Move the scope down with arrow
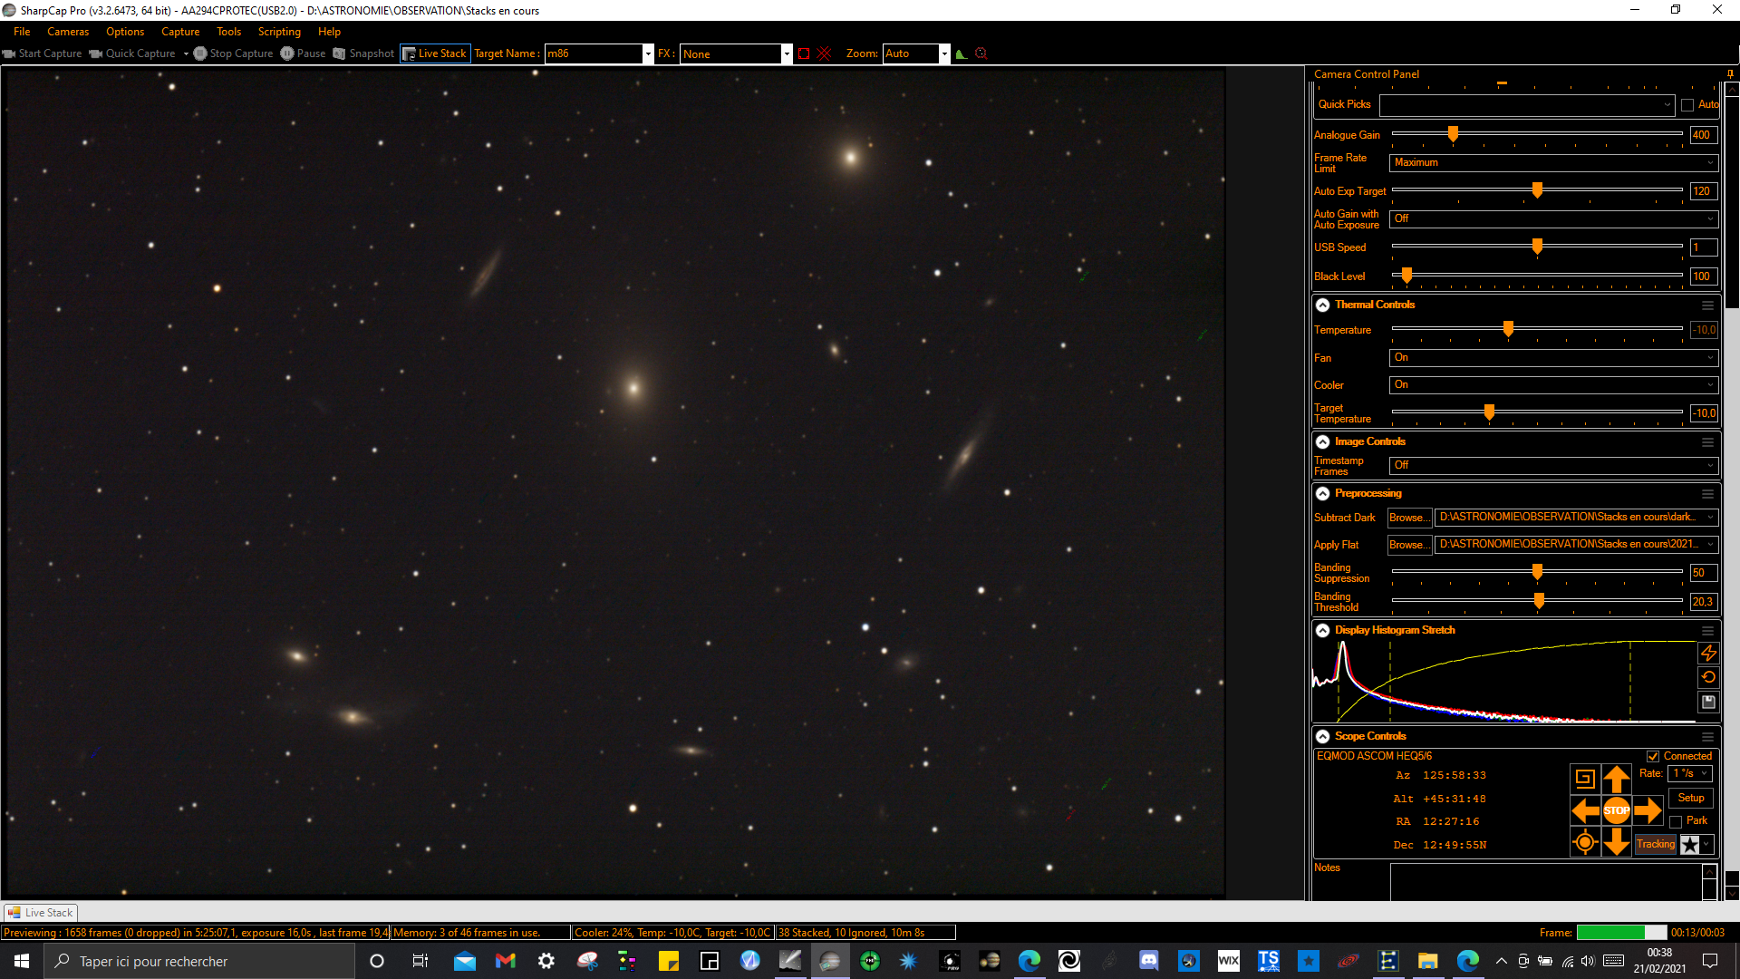This screenshot has height=979, width=1740. [x=1616, y=842]
